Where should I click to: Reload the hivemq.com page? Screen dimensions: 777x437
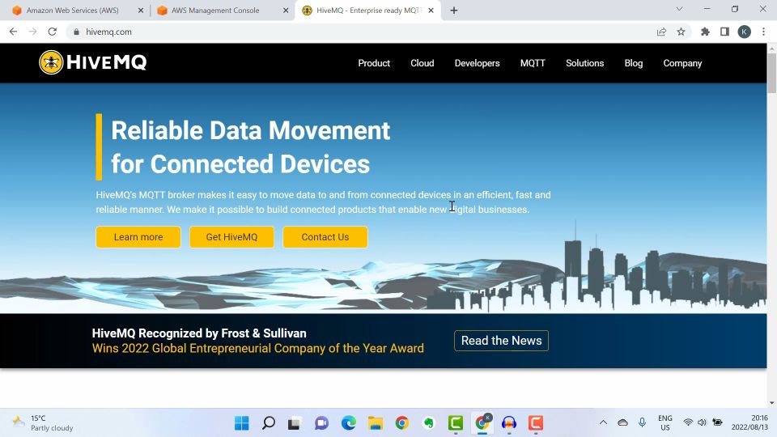pos(52,32)
